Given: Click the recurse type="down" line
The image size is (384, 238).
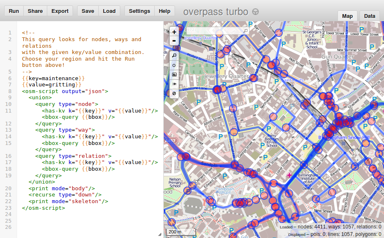Looking at the screenshot, I should 65,195.
